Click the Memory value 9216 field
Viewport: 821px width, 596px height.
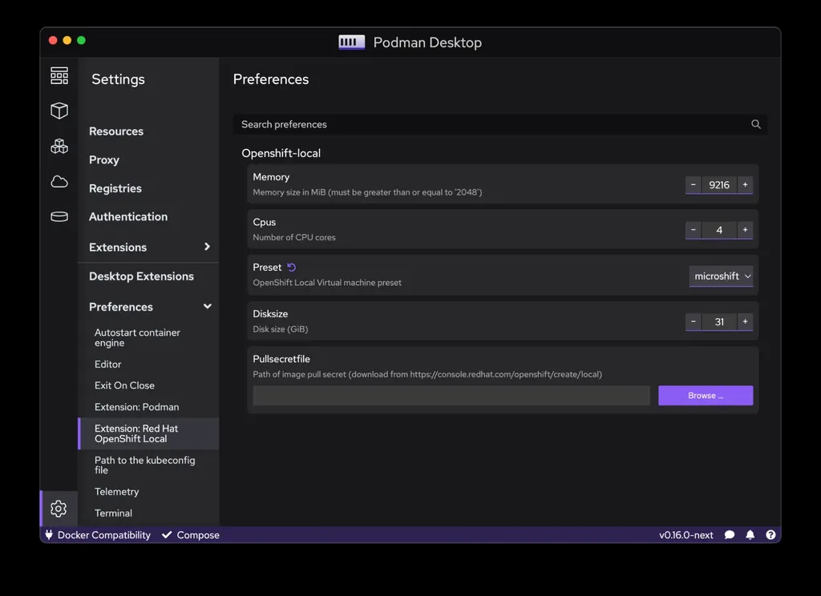719,185
